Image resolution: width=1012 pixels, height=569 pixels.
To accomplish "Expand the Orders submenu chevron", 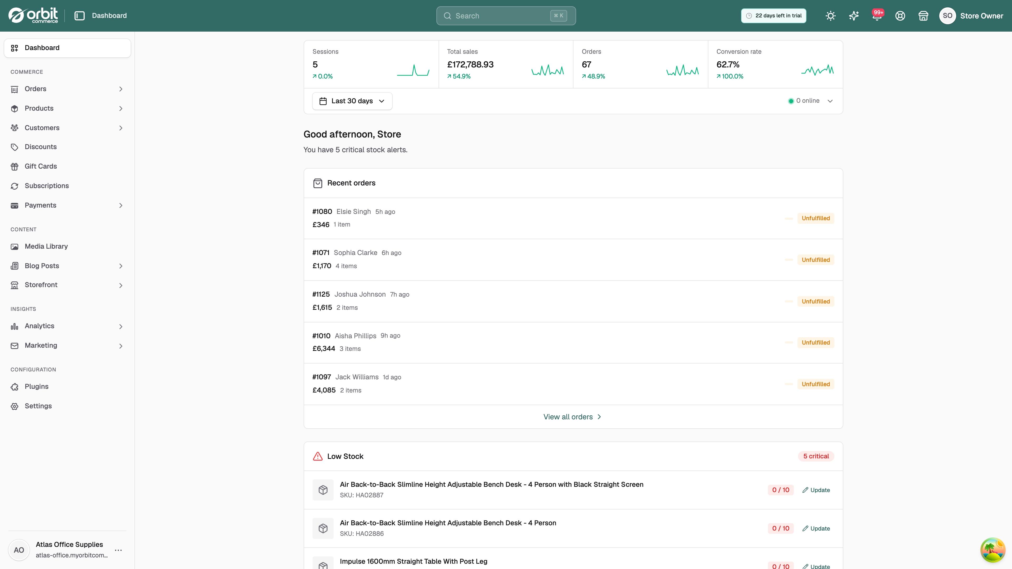I will 121,89.
